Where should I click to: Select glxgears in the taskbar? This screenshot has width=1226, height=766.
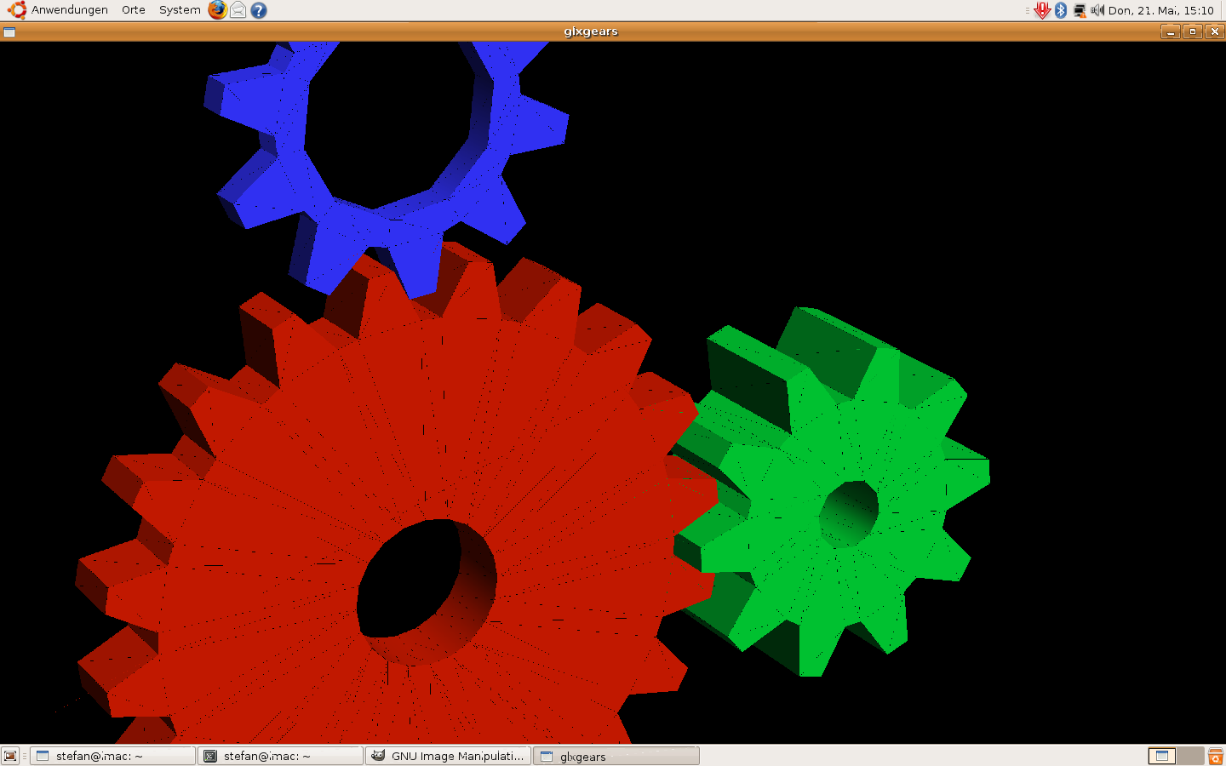(x=616, y=756)
